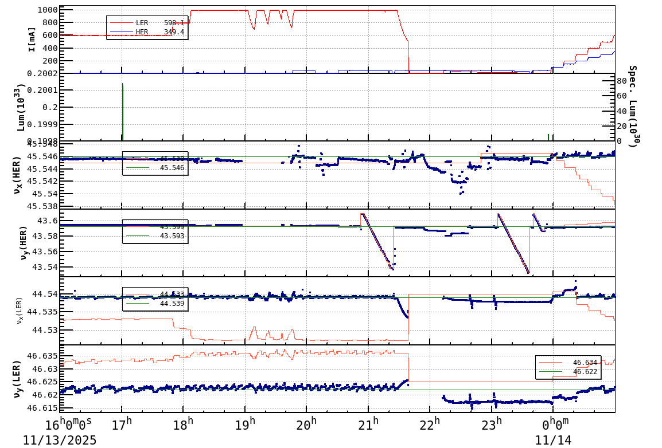Click the 400 tick on current axis
The width and height of the screenshot is (662, 448).
(x=50, y=48)
